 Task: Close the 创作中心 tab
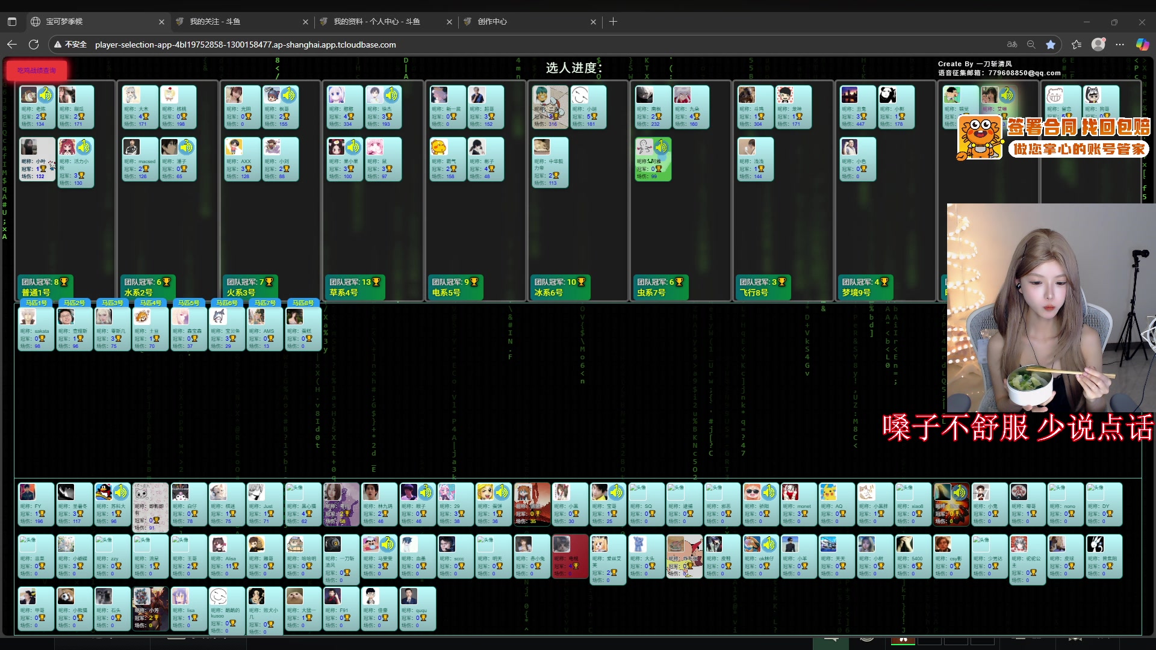[x=593, y=22]
